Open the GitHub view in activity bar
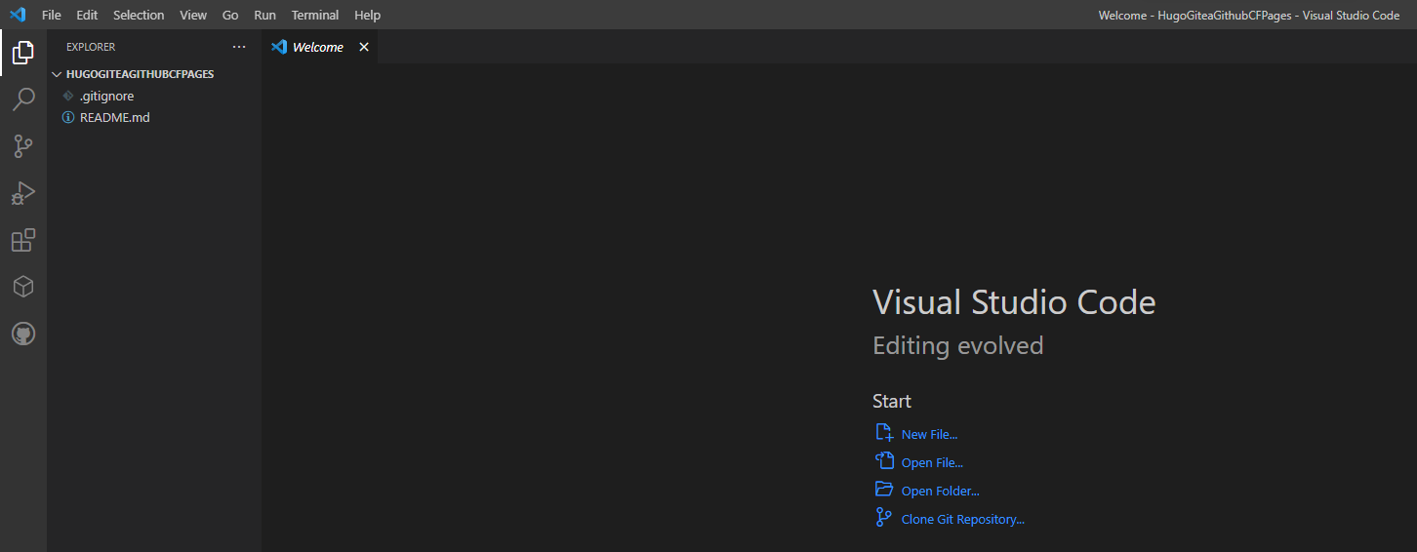This screenshot has width=1417, height=552. [23, 334]
